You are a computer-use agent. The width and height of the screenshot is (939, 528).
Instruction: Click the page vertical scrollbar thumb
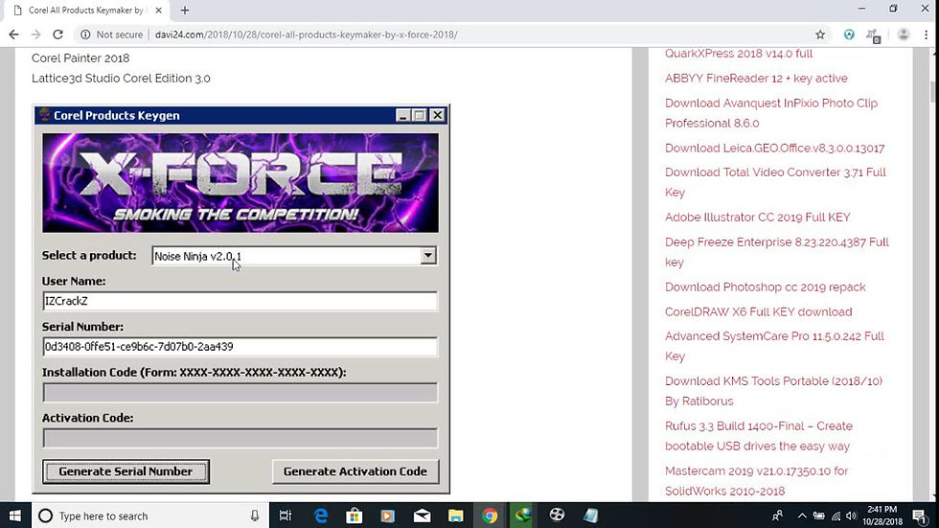(932, 91)
